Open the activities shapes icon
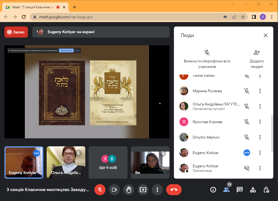The width and height of the screenshot is (278, 201). point(253,190)
